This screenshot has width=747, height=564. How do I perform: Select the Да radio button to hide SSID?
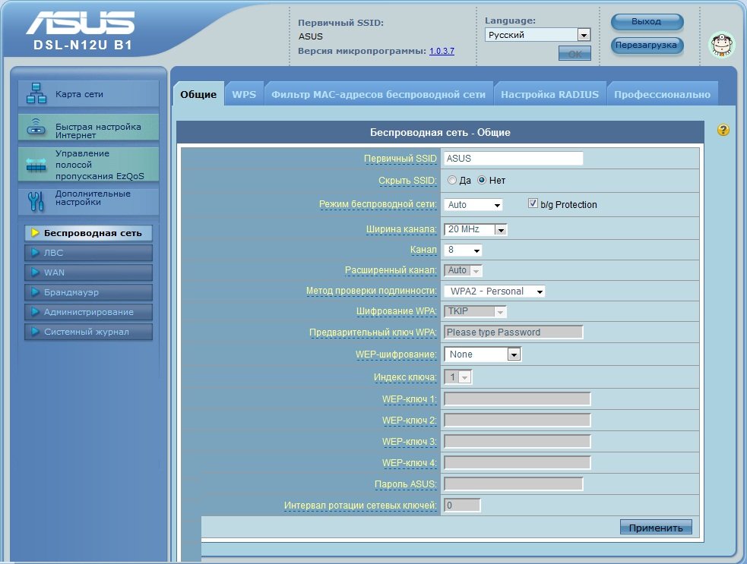[452, 181]
